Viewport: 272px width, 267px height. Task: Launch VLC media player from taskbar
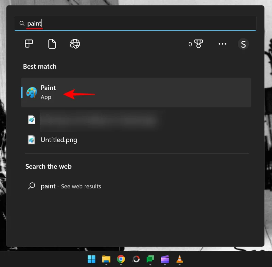[180, 259]
